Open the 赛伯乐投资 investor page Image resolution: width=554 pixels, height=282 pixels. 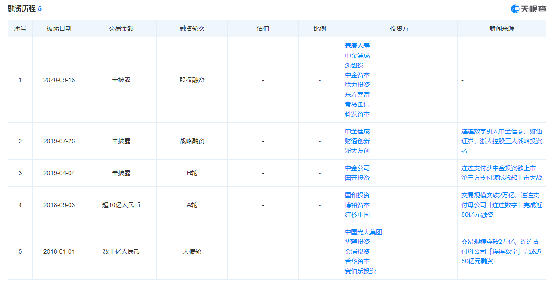(360, 271)
